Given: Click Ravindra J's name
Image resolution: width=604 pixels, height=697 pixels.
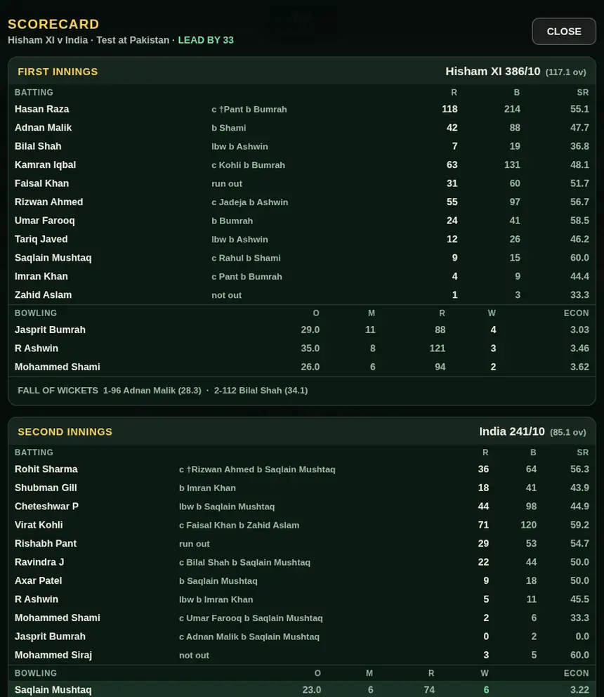Looking at the screenshot, I should [x=39, y=562].
